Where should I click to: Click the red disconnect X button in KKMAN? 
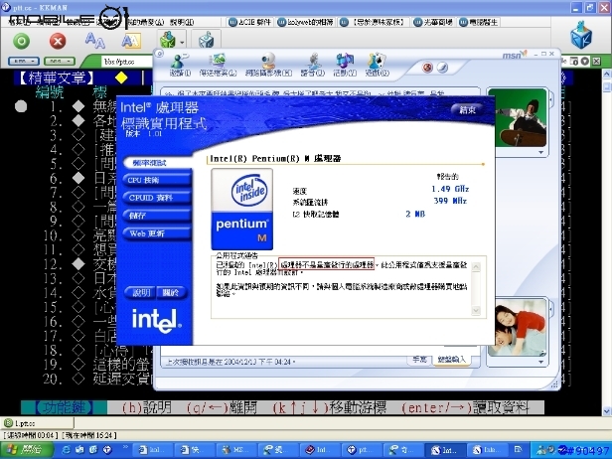58,41
